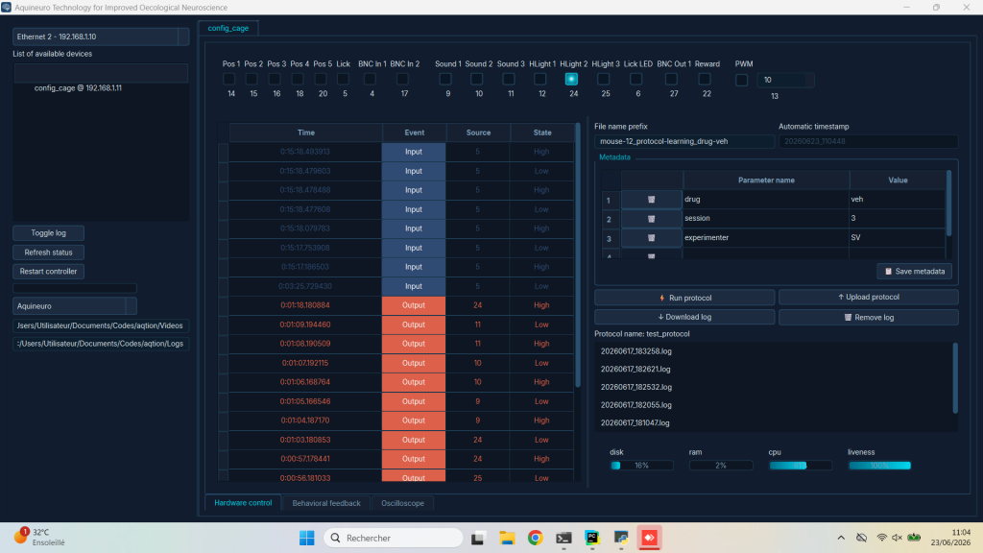
Task: Click the Windows Start icon
Action: coord(306,538)
